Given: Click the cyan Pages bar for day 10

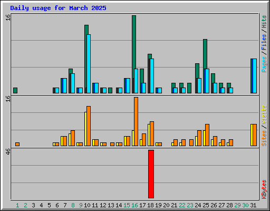Looking at the screenshot, I should 89,64.
